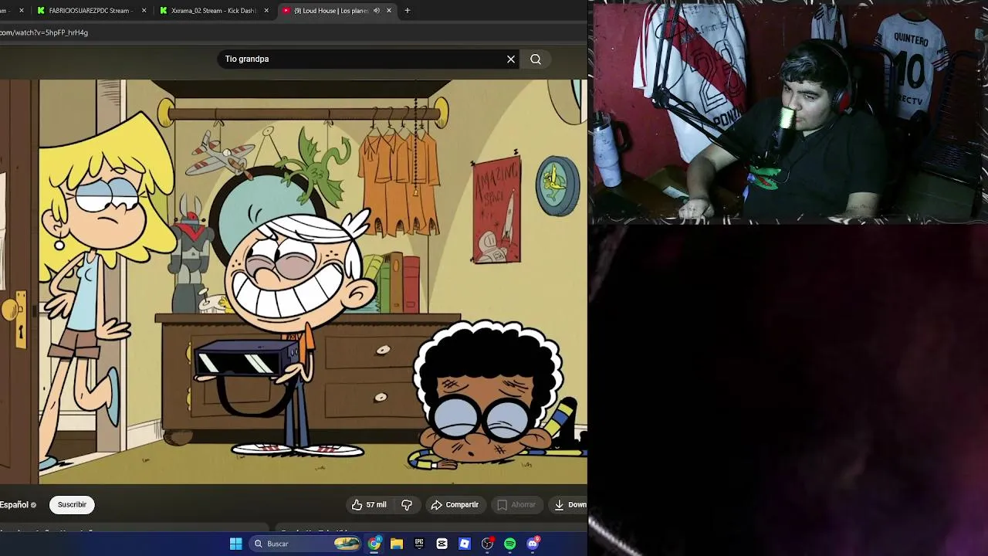Open Spotify from the taskbar

point(510,544)
